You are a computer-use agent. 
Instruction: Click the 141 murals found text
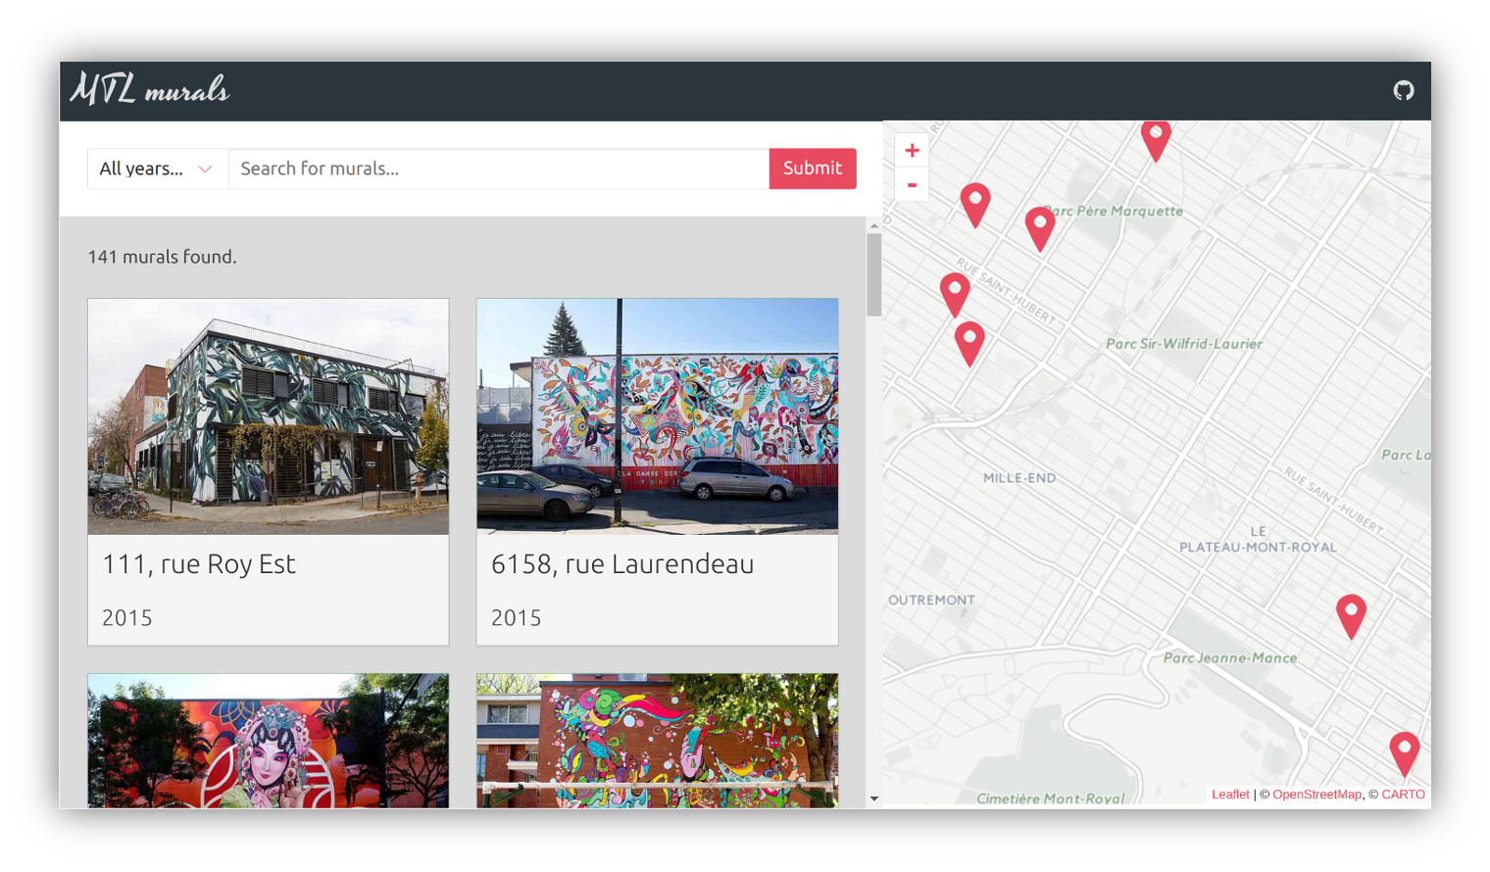pos(163,257)
